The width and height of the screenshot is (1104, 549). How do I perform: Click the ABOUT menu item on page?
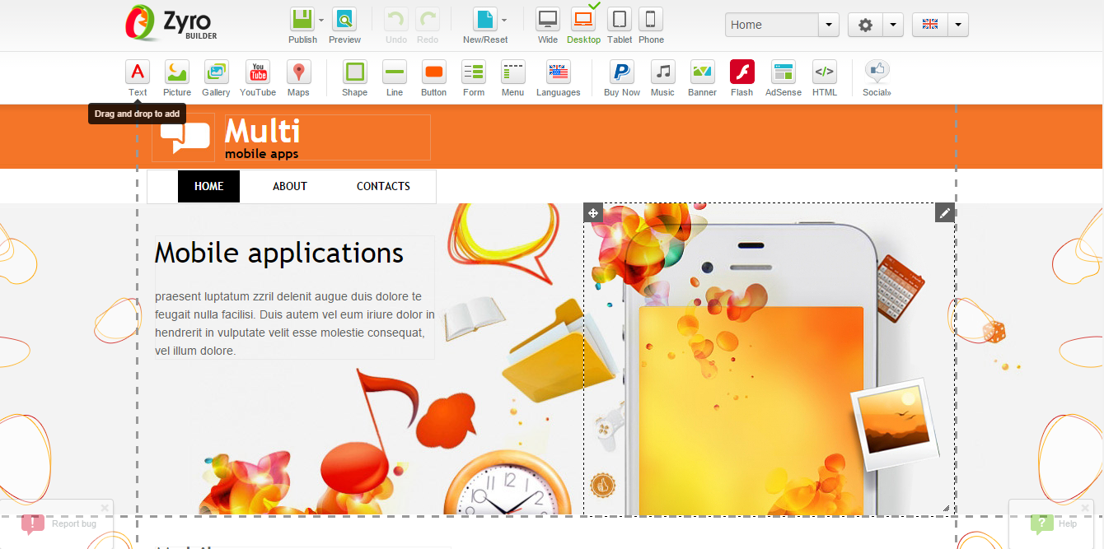(290, 186)
